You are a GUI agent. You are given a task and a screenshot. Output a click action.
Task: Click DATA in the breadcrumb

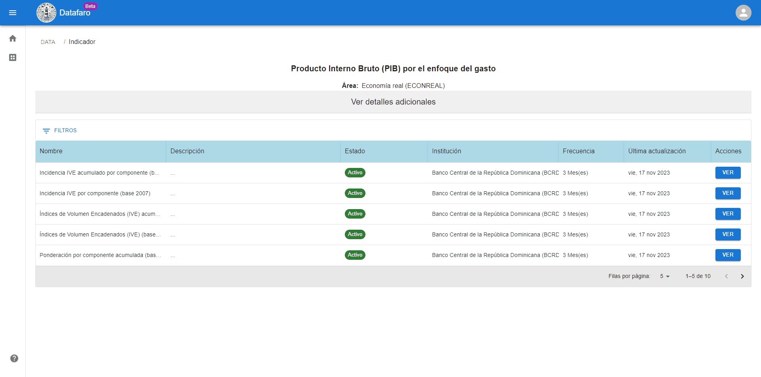(48, 42)
